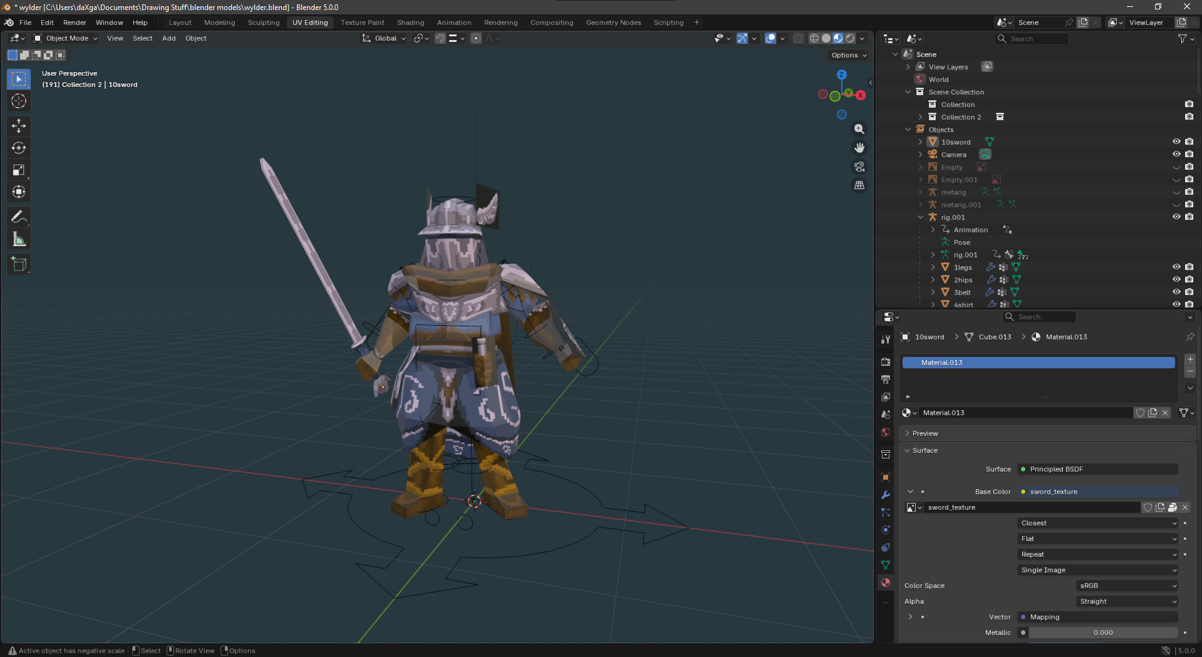Viewport: 1202px width, 657px height.
Task: Click the Toggle camera view icon
Action: [x=859, y=167]
